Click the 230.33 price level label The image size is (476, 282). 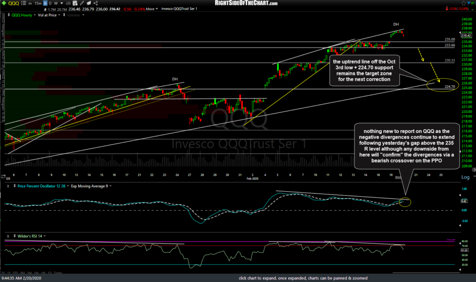pos(450,60)
